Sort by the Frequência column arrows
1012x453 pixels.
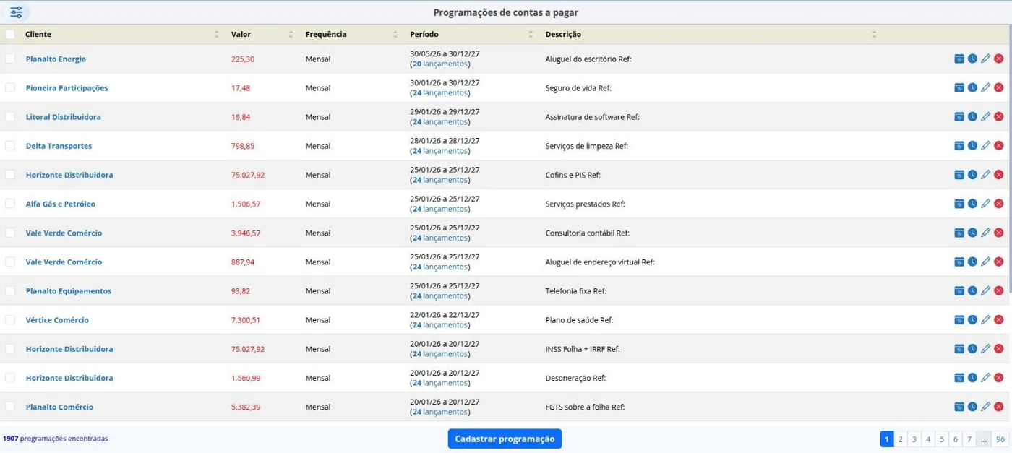click(395, 34)
